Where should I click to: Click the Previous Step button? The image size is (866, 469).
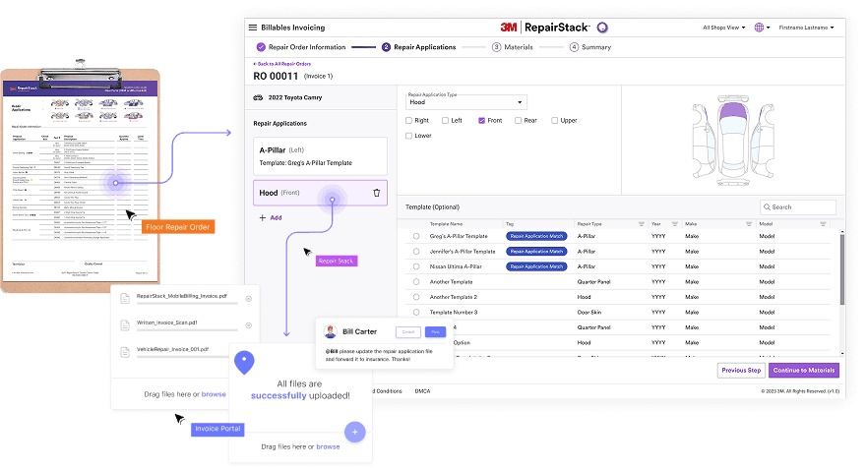(x=741, y=371)
